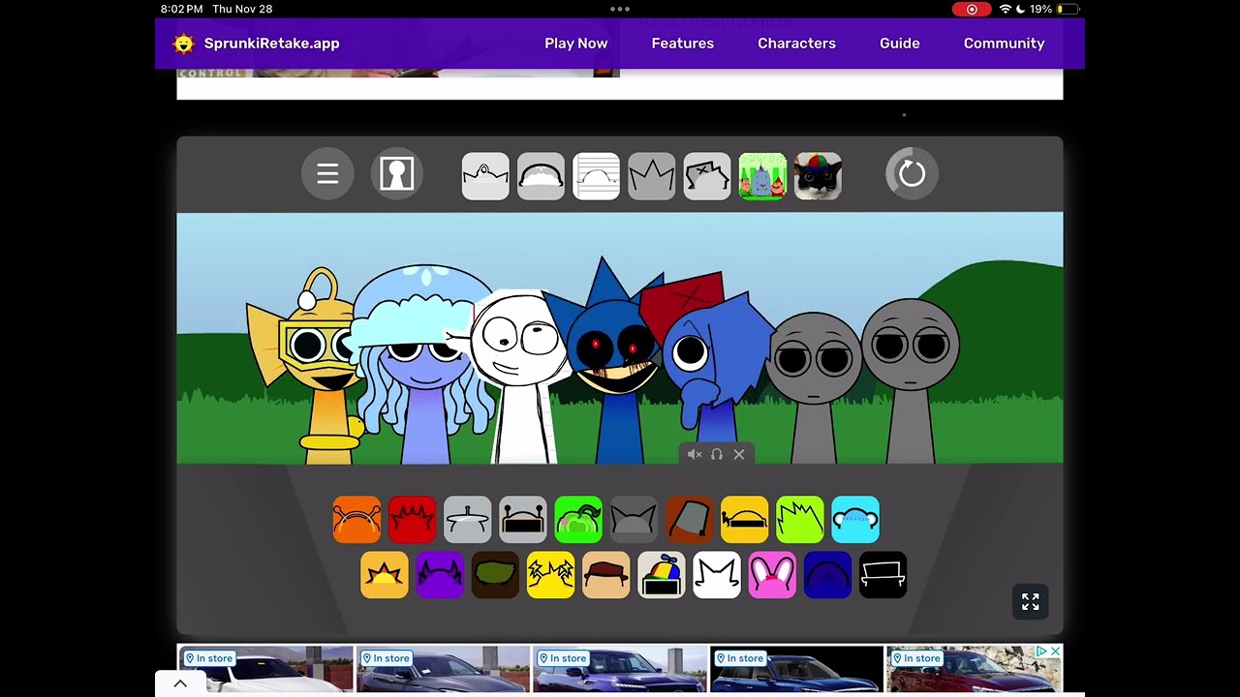This screenshot has width=1240, height=697.
Task: Go to the Characters page
Action: point(796,44)
